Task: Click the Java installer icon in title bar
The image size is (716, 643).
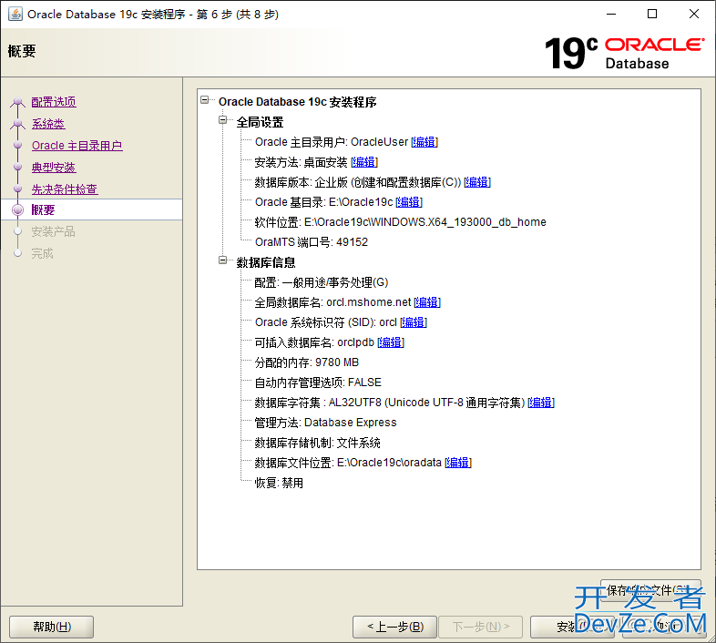Action: pos(15,15)
